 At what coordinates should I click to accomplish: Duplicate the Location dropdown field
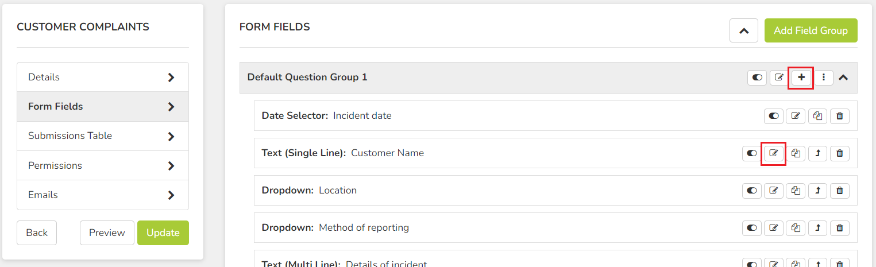[795, 191]
